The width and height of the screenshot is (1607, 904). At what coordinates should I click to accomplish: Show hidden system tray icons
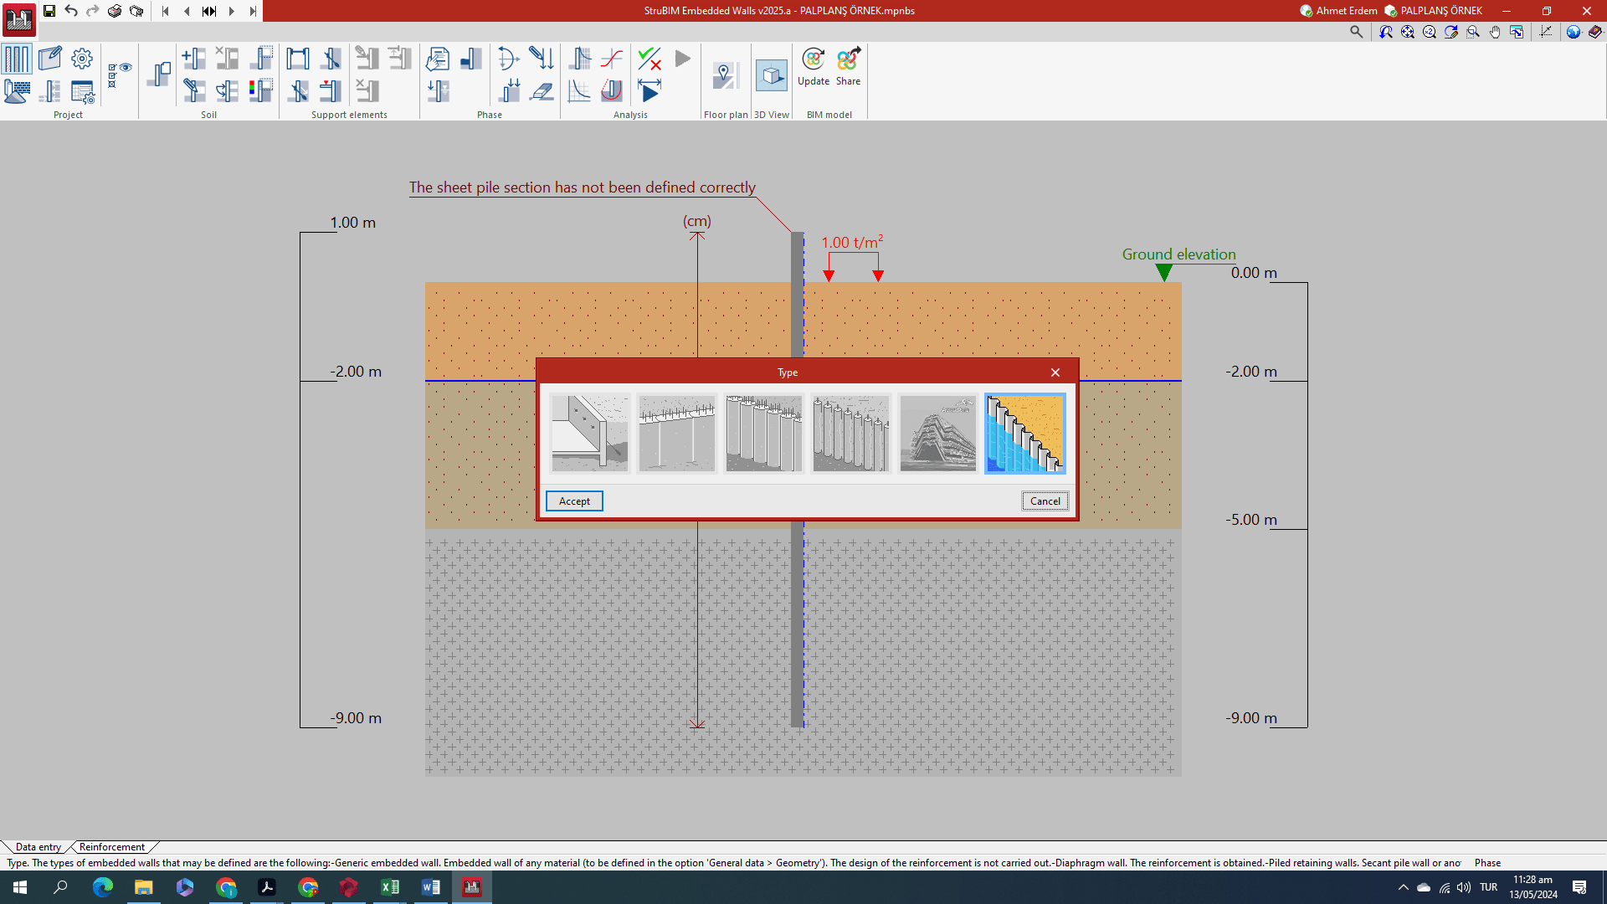(1403, 887)
